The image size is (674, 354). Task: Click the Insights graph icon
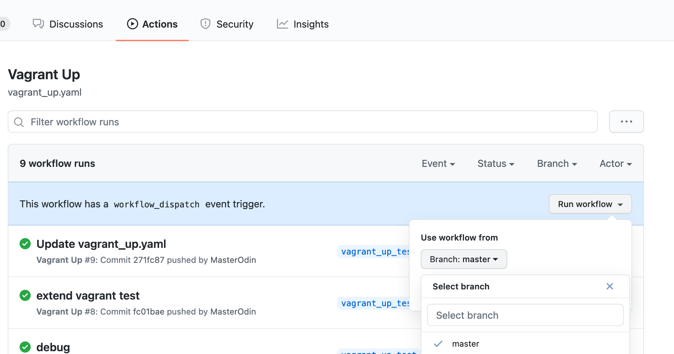click(x=283, y=24)
